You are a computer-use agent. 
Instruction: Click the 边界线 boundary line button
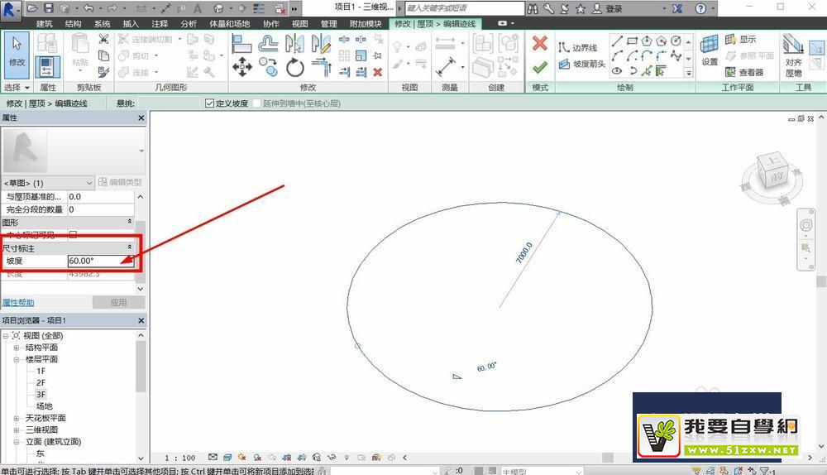[577, 47]
